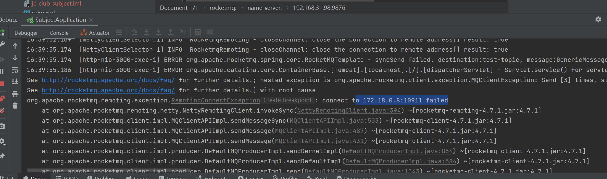Click the Scroll to End console icon
The image size is (607, 179).
click(15, 82)
